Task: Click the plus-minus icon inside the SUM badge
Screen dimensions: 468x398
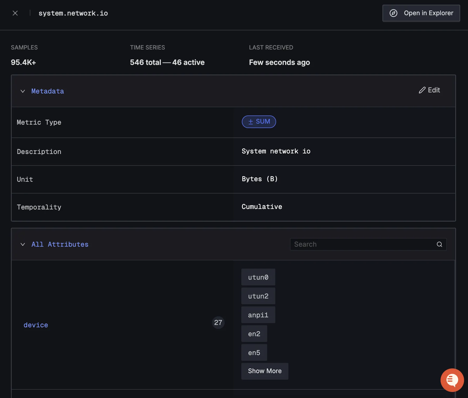Action: tap(251, 121)
